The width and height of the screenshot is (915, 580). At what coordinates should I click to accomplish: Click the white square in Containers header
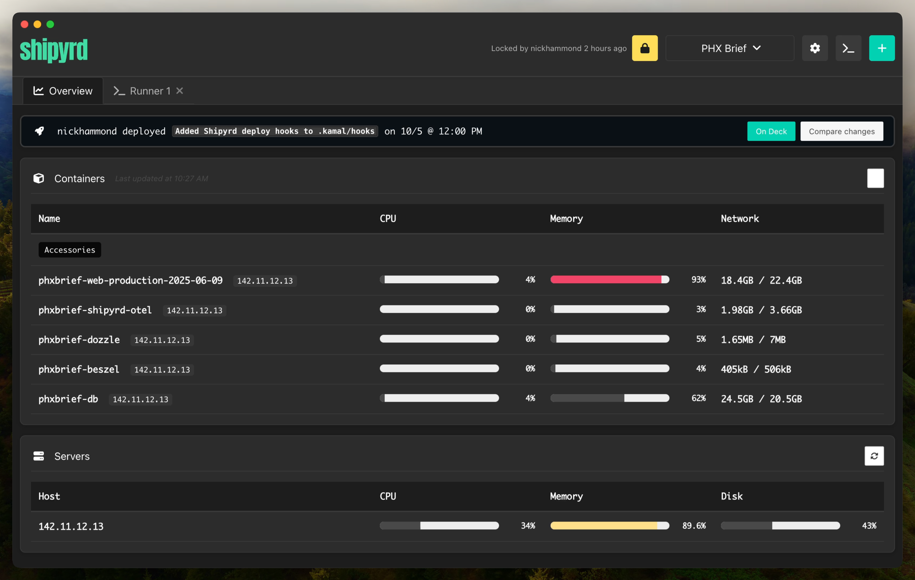point(875,178)
